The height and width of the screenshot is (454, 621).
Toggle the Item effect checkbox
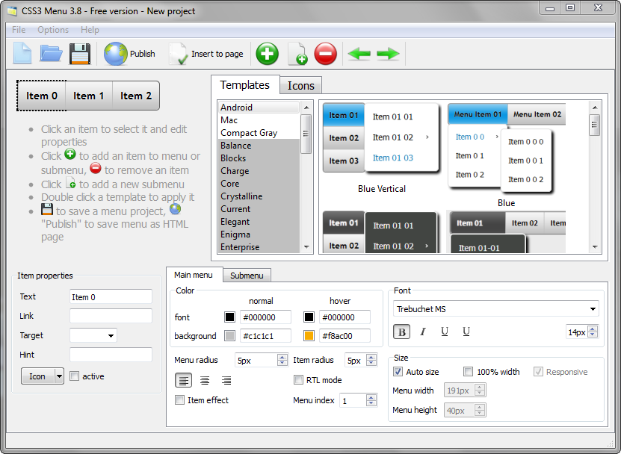[180, 400]
